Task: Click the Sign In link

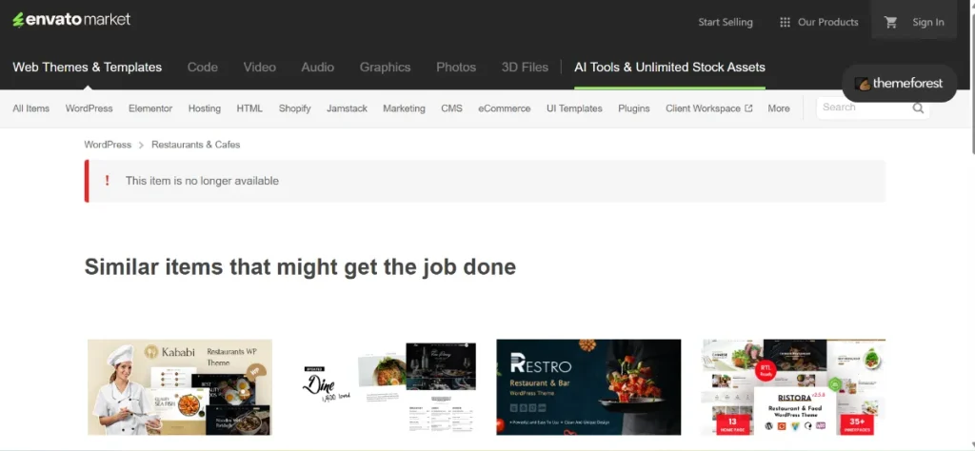Action: point(927,23)
